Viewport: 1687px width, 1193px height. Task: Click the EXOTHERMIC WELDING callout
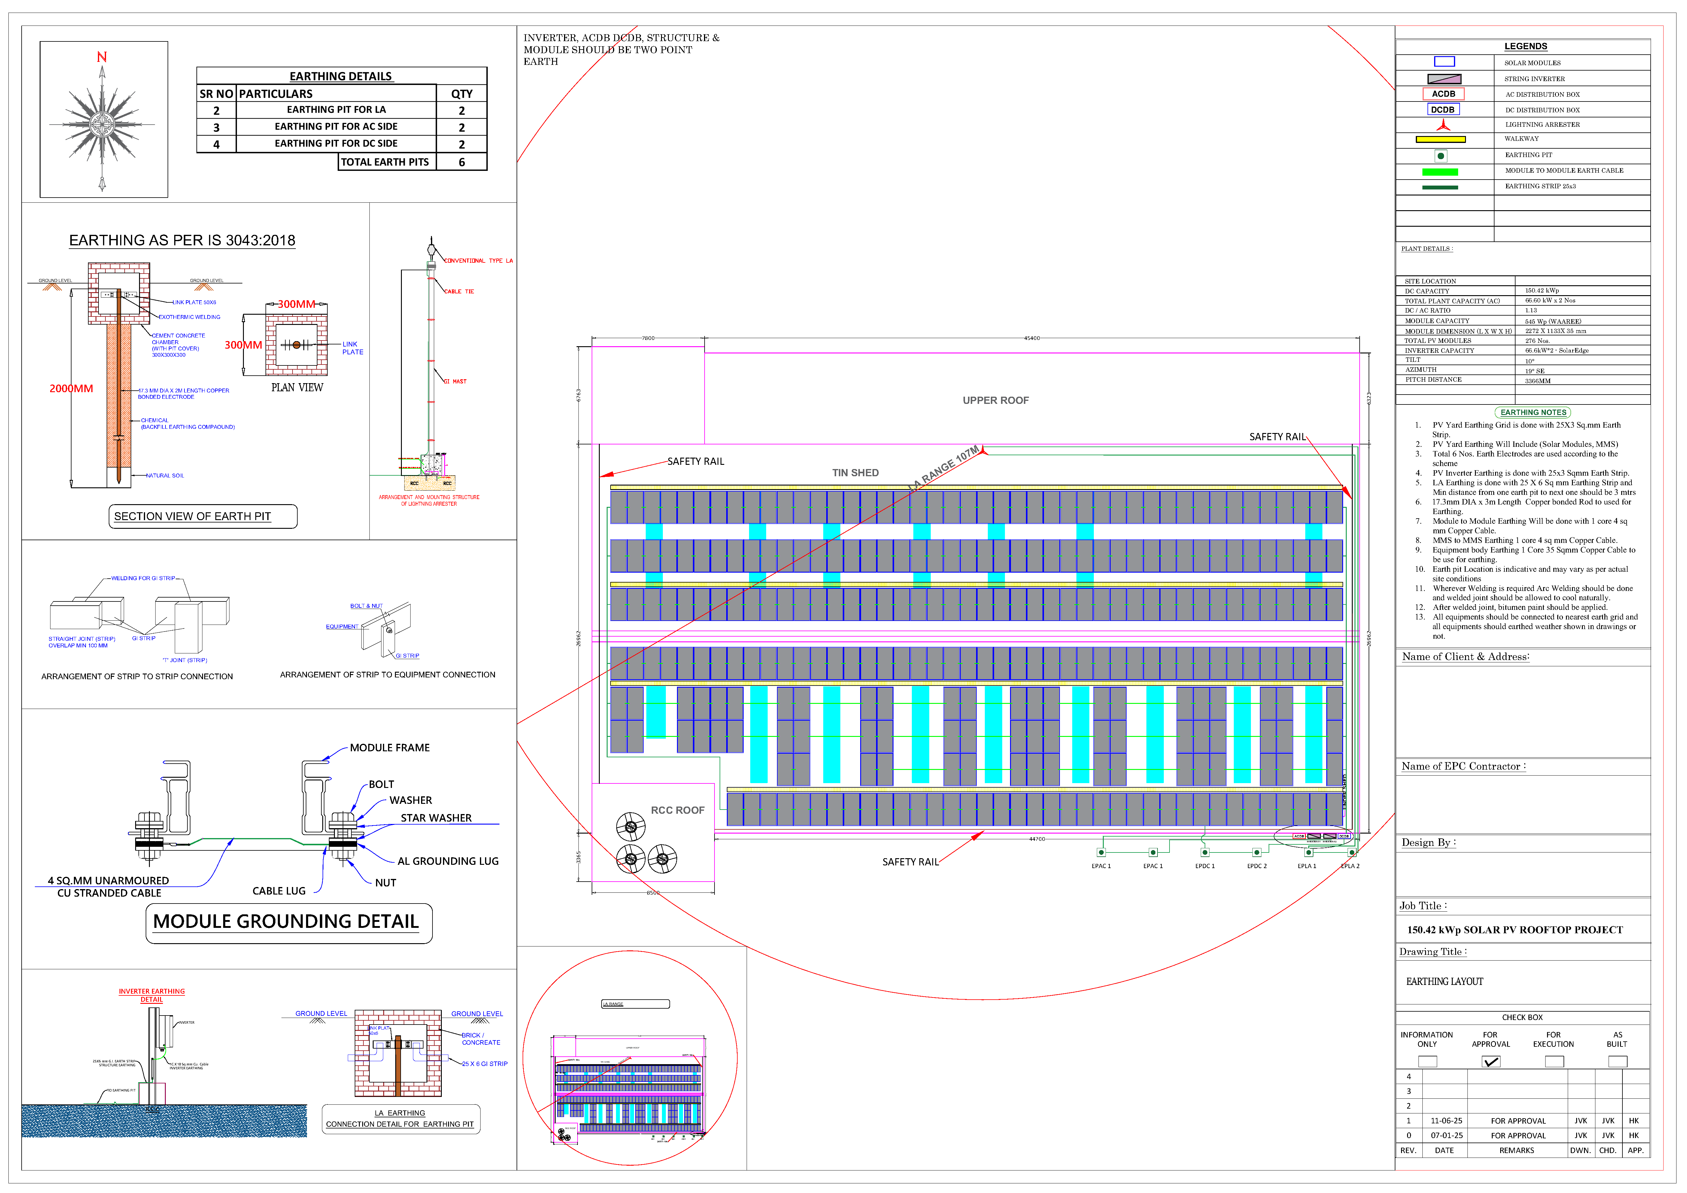coord(190,317)
